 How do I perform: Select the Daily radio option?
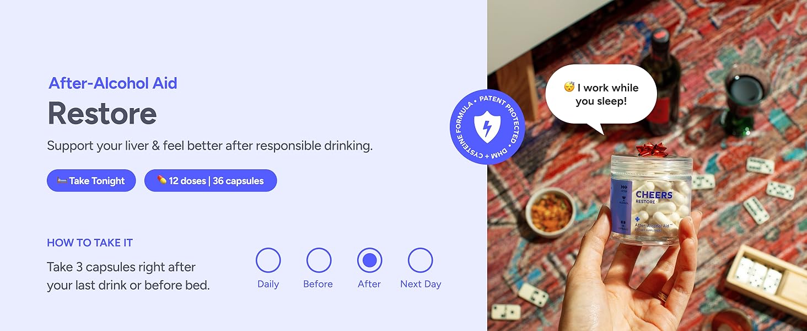coord(268,260)
